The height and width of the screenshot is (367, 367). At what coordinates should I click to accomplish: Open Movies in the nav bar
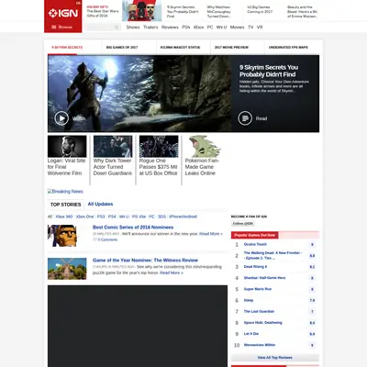coord(237,28)
